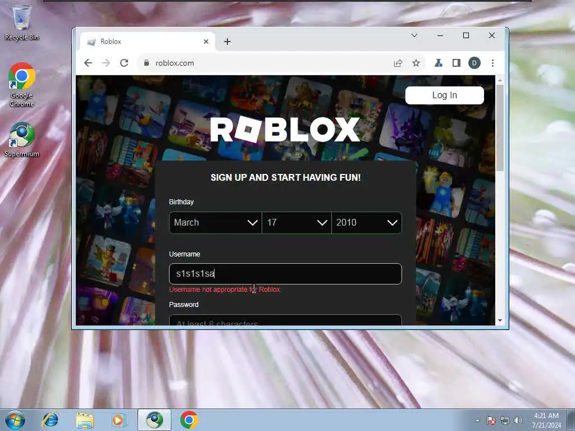Click the taskbar clock showing 4:21 AM
Image resolution: width=575 pixels, height=431 pixels.
pyautogui.click(x=546, y=420)
